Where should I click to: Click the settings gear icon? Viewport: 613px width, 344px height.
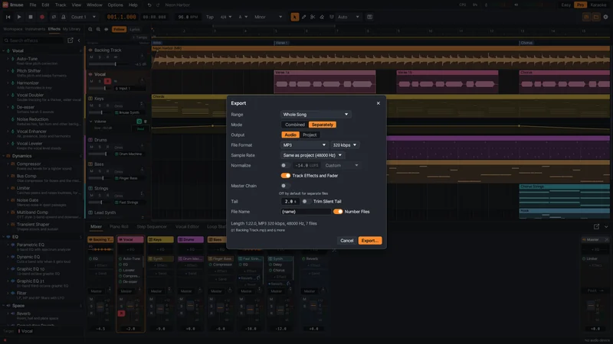pyautogui.click(x=605, y=17)
